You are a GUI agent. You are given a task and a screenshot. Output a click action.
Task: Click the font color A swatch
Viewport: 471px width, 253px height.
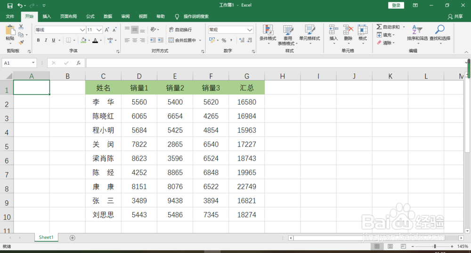tap(95, 40)
